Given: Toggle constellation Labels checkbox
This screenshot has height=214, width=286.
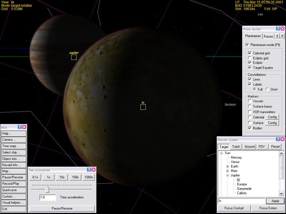Looking at the screenshot, I should (x=250, y=84).
